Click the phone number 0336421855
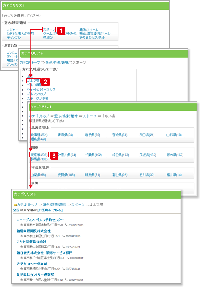The width and height of the screenshot is (207, 292). (x=73, y=236)
